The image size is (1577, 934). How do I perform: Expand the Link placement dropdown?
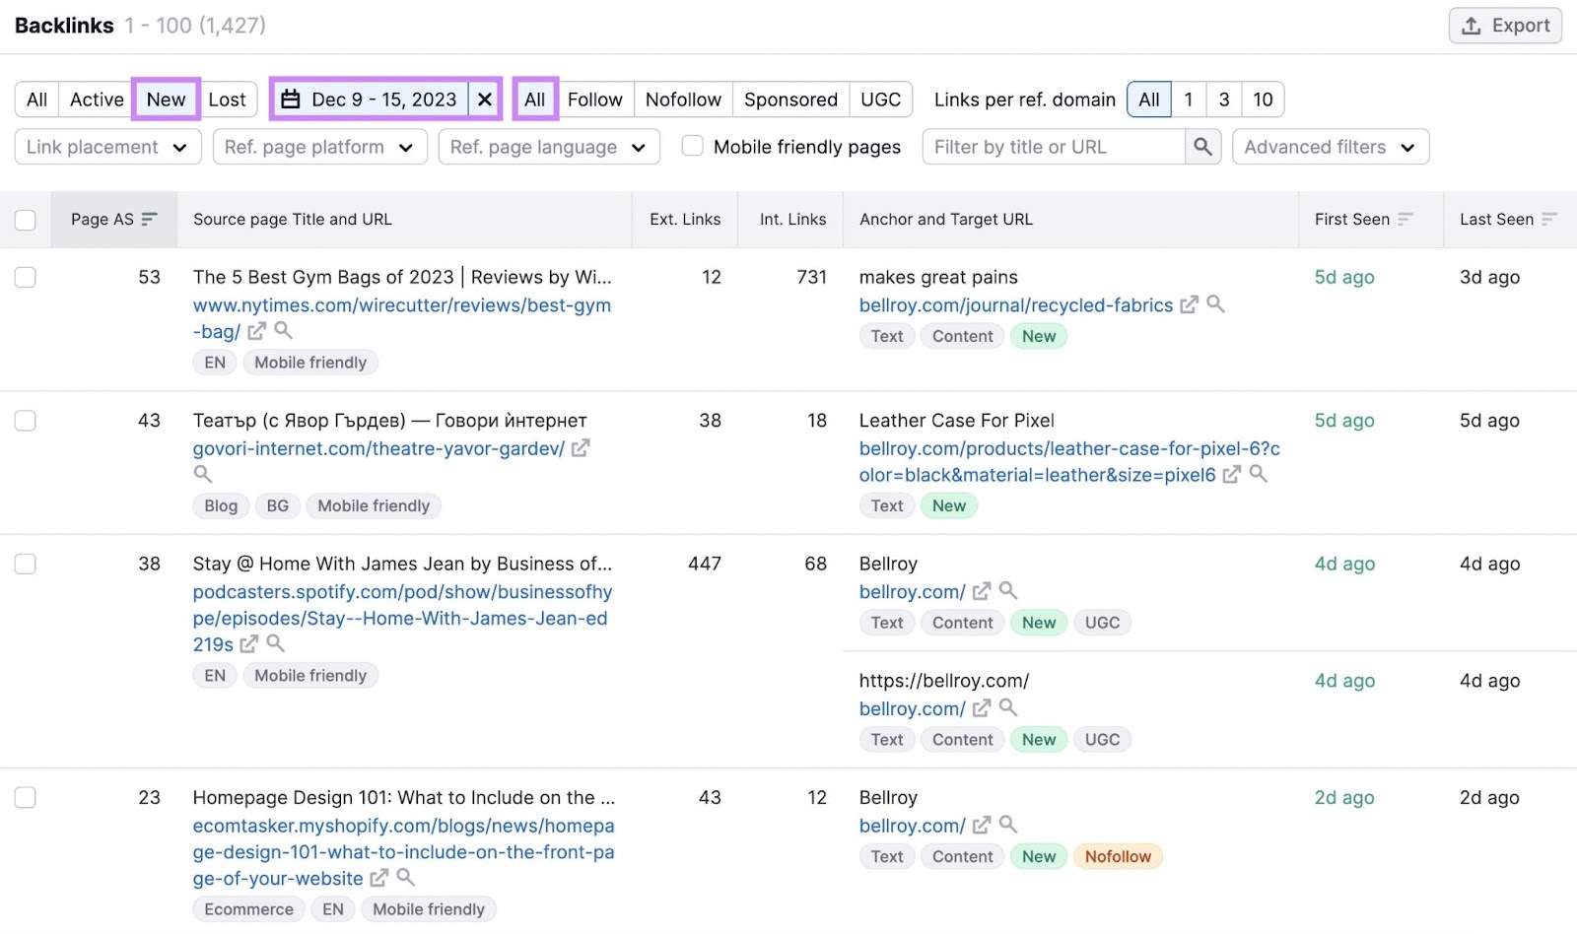(x=107, y=147)
